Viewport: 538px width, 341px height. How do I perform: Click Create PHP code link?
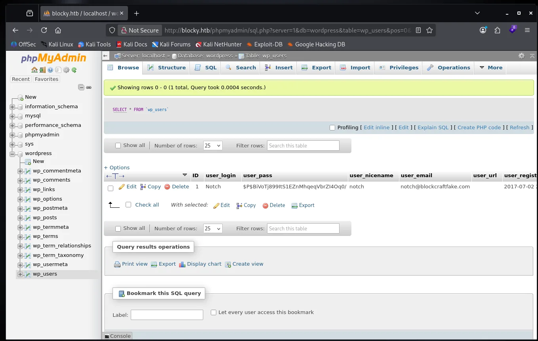click(x=479, y=128)
